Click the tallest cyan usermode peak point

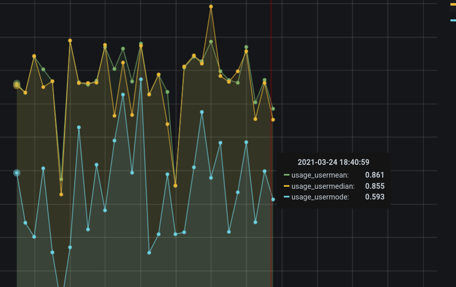(x=141, y=79)
